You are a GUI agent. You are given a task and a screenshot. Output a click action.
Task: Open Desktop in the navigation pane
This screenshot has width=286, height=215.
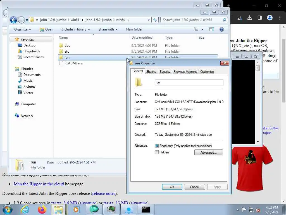click(29, 45)
